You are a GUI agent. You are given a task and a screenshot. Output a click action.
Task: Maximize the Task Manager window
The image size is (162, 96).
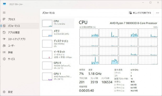pyautogui.click(x=151, y=2)
